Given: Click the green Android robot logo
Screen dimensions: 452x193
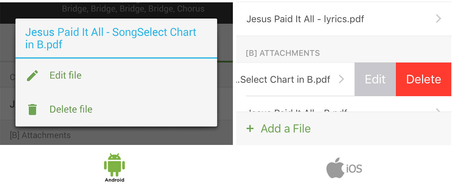Looking at the screenshot, I should pos(114,165).
